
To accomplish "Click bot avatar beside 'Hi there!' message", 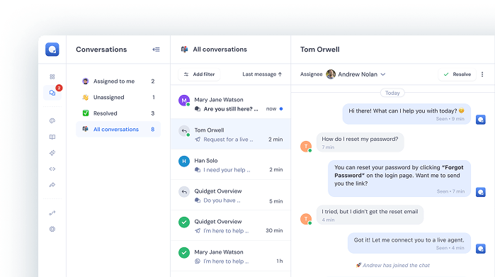I will (x=480, y=120).
